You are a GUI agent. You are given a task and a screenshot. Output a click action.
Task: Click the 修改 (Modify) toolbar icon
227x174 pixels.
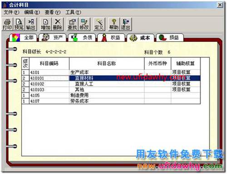(x=84, y=24)
